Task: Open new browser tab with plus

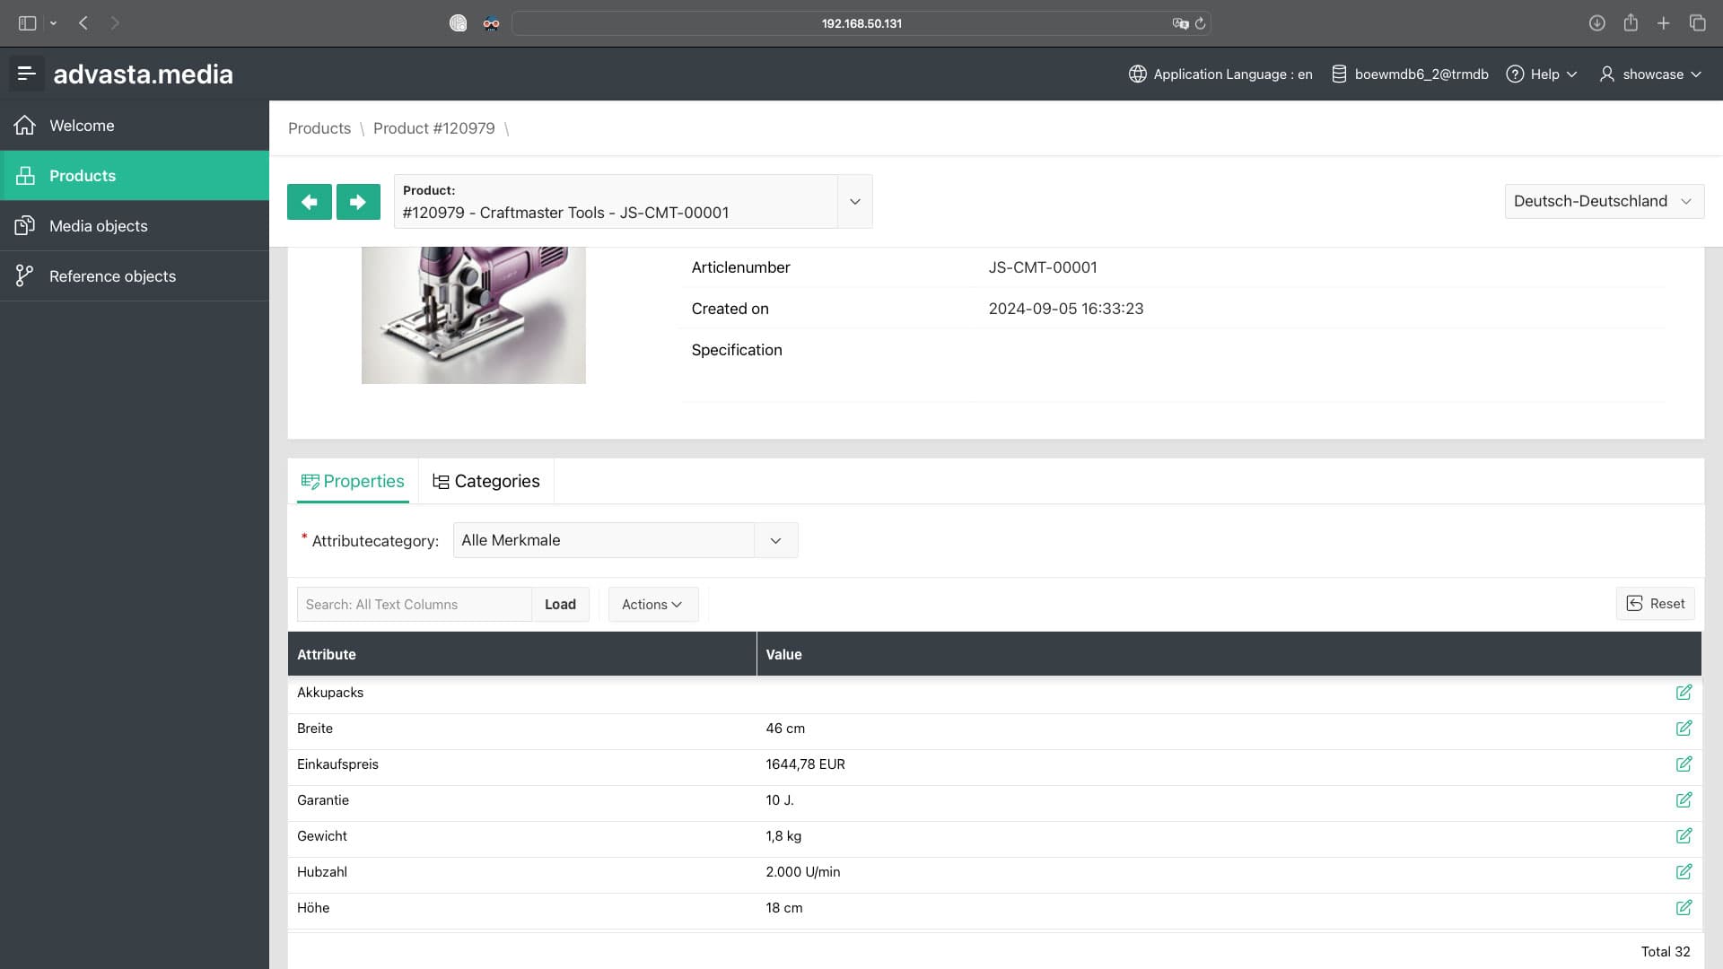Action: tap(1663, 23)
